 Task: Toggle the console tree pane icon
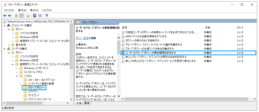21,16
